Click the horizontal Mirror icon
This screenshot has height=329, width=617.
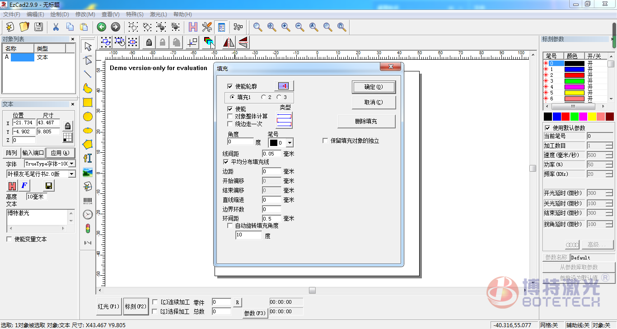(229, 42)
